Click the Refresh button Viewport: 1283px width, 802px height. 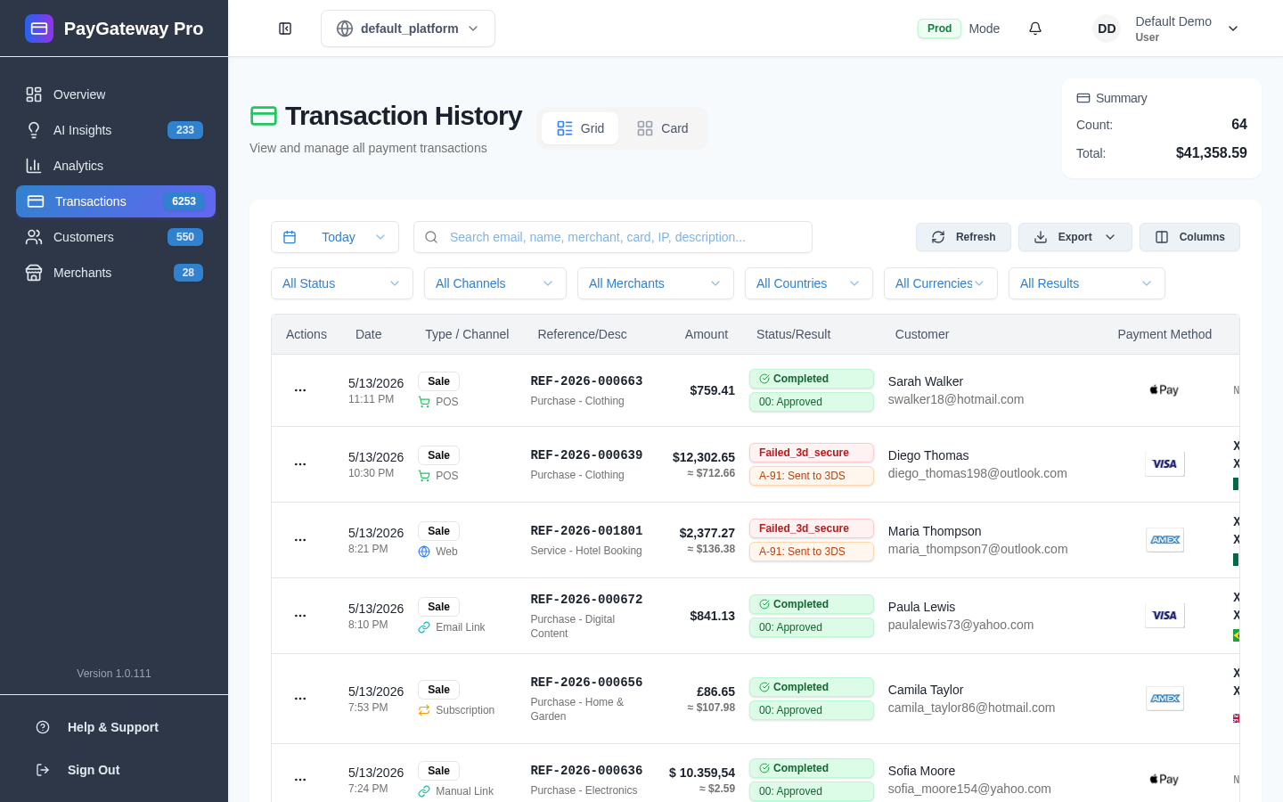pos(963,237)
